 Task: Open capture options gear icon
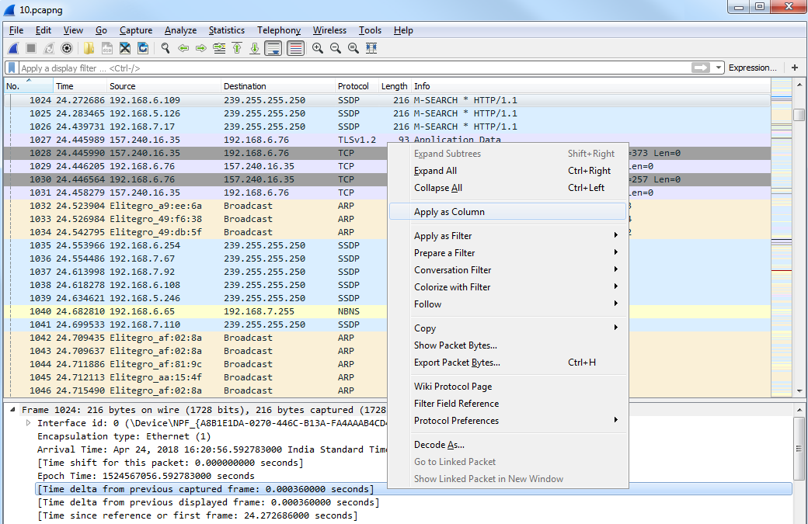[x=67, y=48]
